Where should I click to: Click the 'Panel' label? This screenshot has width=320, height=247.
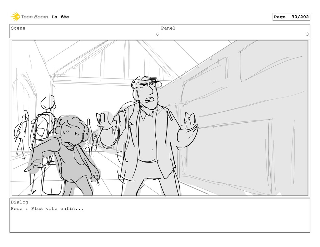pyautogui.click(x=168, y=28)
